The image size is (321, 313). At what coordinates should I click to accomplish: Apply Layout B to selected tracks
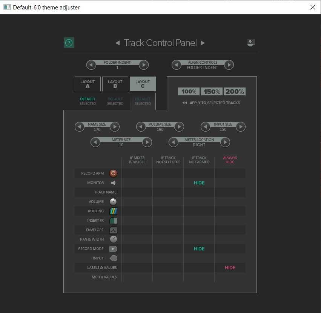click(x=115, y=104)
